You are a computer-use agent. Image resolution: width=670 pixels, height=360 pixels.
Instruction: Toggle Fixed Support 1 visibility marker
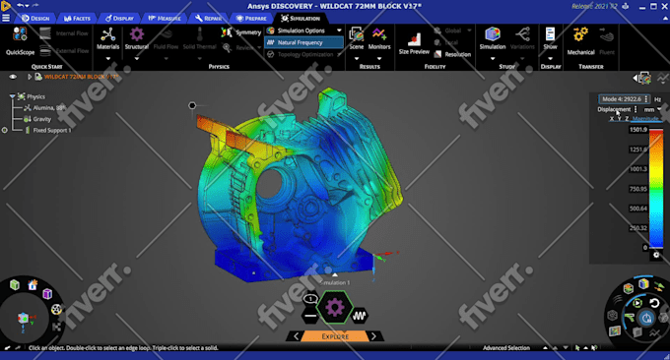[x=5, y=130]
